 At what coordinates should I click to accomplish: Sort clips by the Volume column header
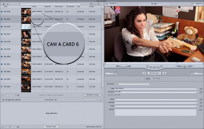point(37,7)
